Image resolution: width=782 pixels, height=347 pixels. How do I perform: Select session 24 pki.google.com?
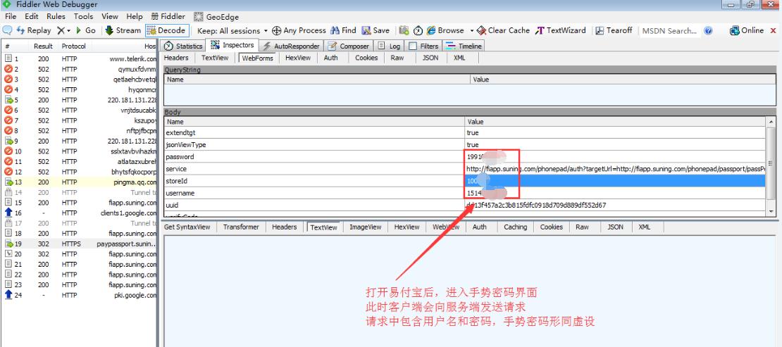click(80, 296)
